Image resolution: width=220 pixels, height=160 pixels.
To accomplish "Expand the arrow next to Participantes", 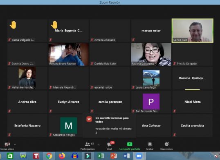I will click(99, 144).
